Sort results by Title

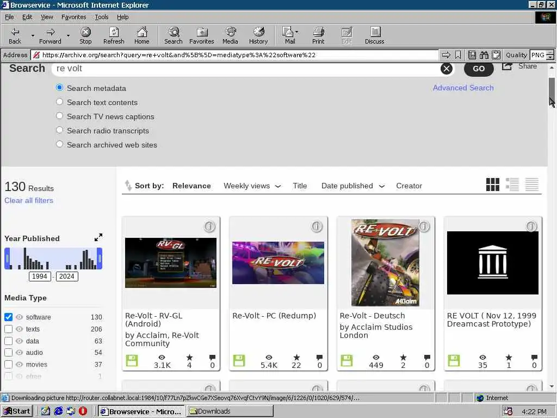(x=300, y=186)
